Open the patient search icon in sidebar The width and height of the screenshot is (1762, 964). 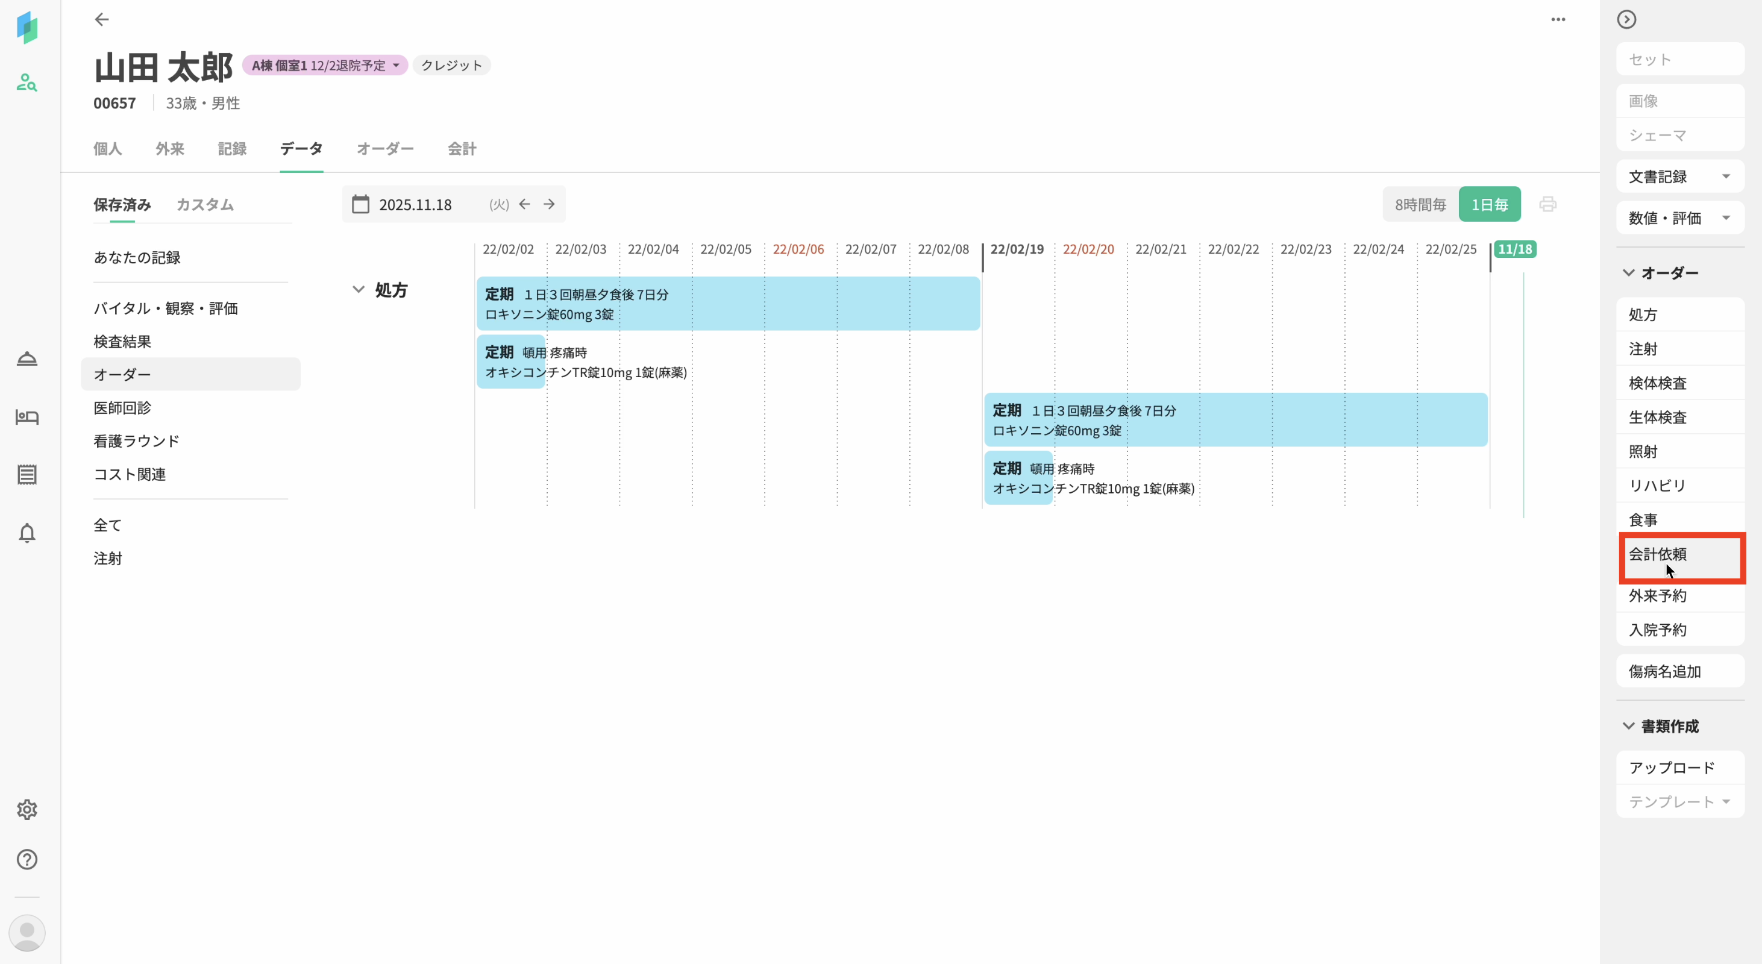(27, 83)
